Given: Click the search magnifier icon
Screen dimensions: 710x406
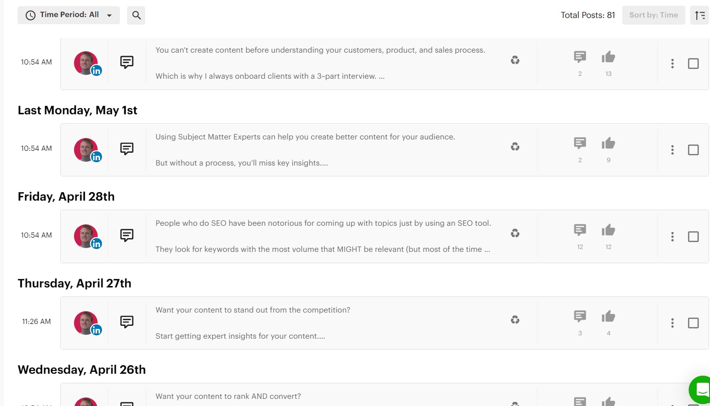Looking at the screenshot, I should click(136, 15).
